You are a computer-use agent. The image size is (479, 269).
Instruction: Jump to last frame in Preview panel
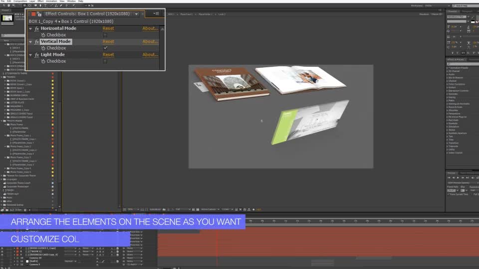click(x=467, y=177)
